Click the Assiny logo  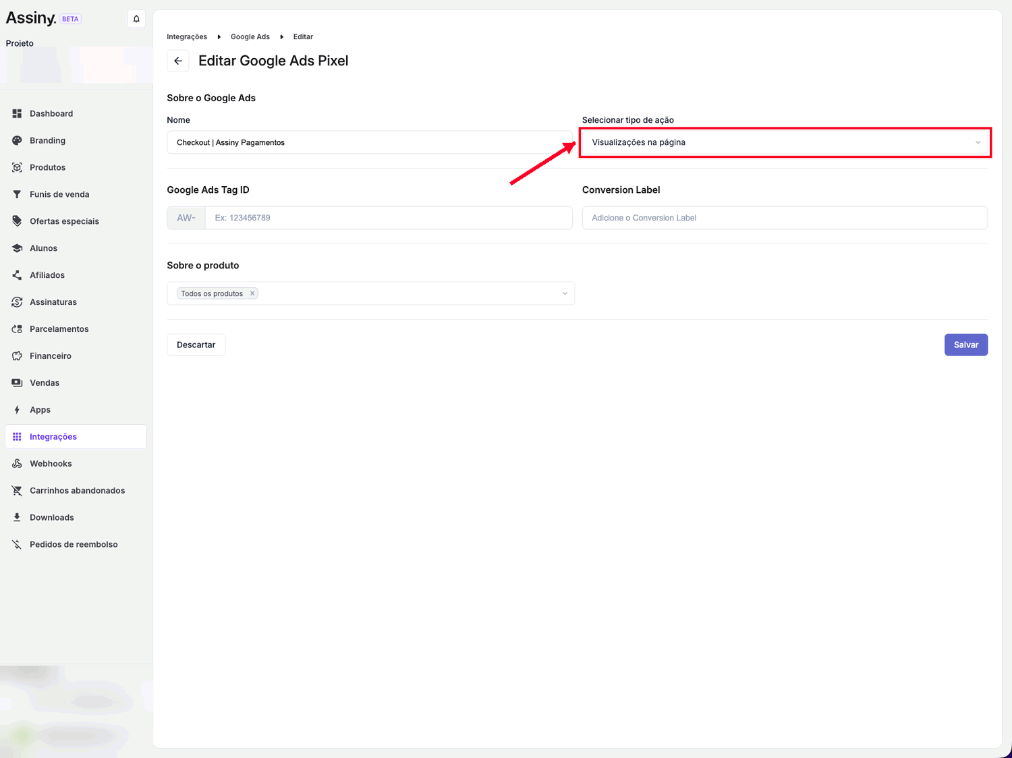point(30,18)
